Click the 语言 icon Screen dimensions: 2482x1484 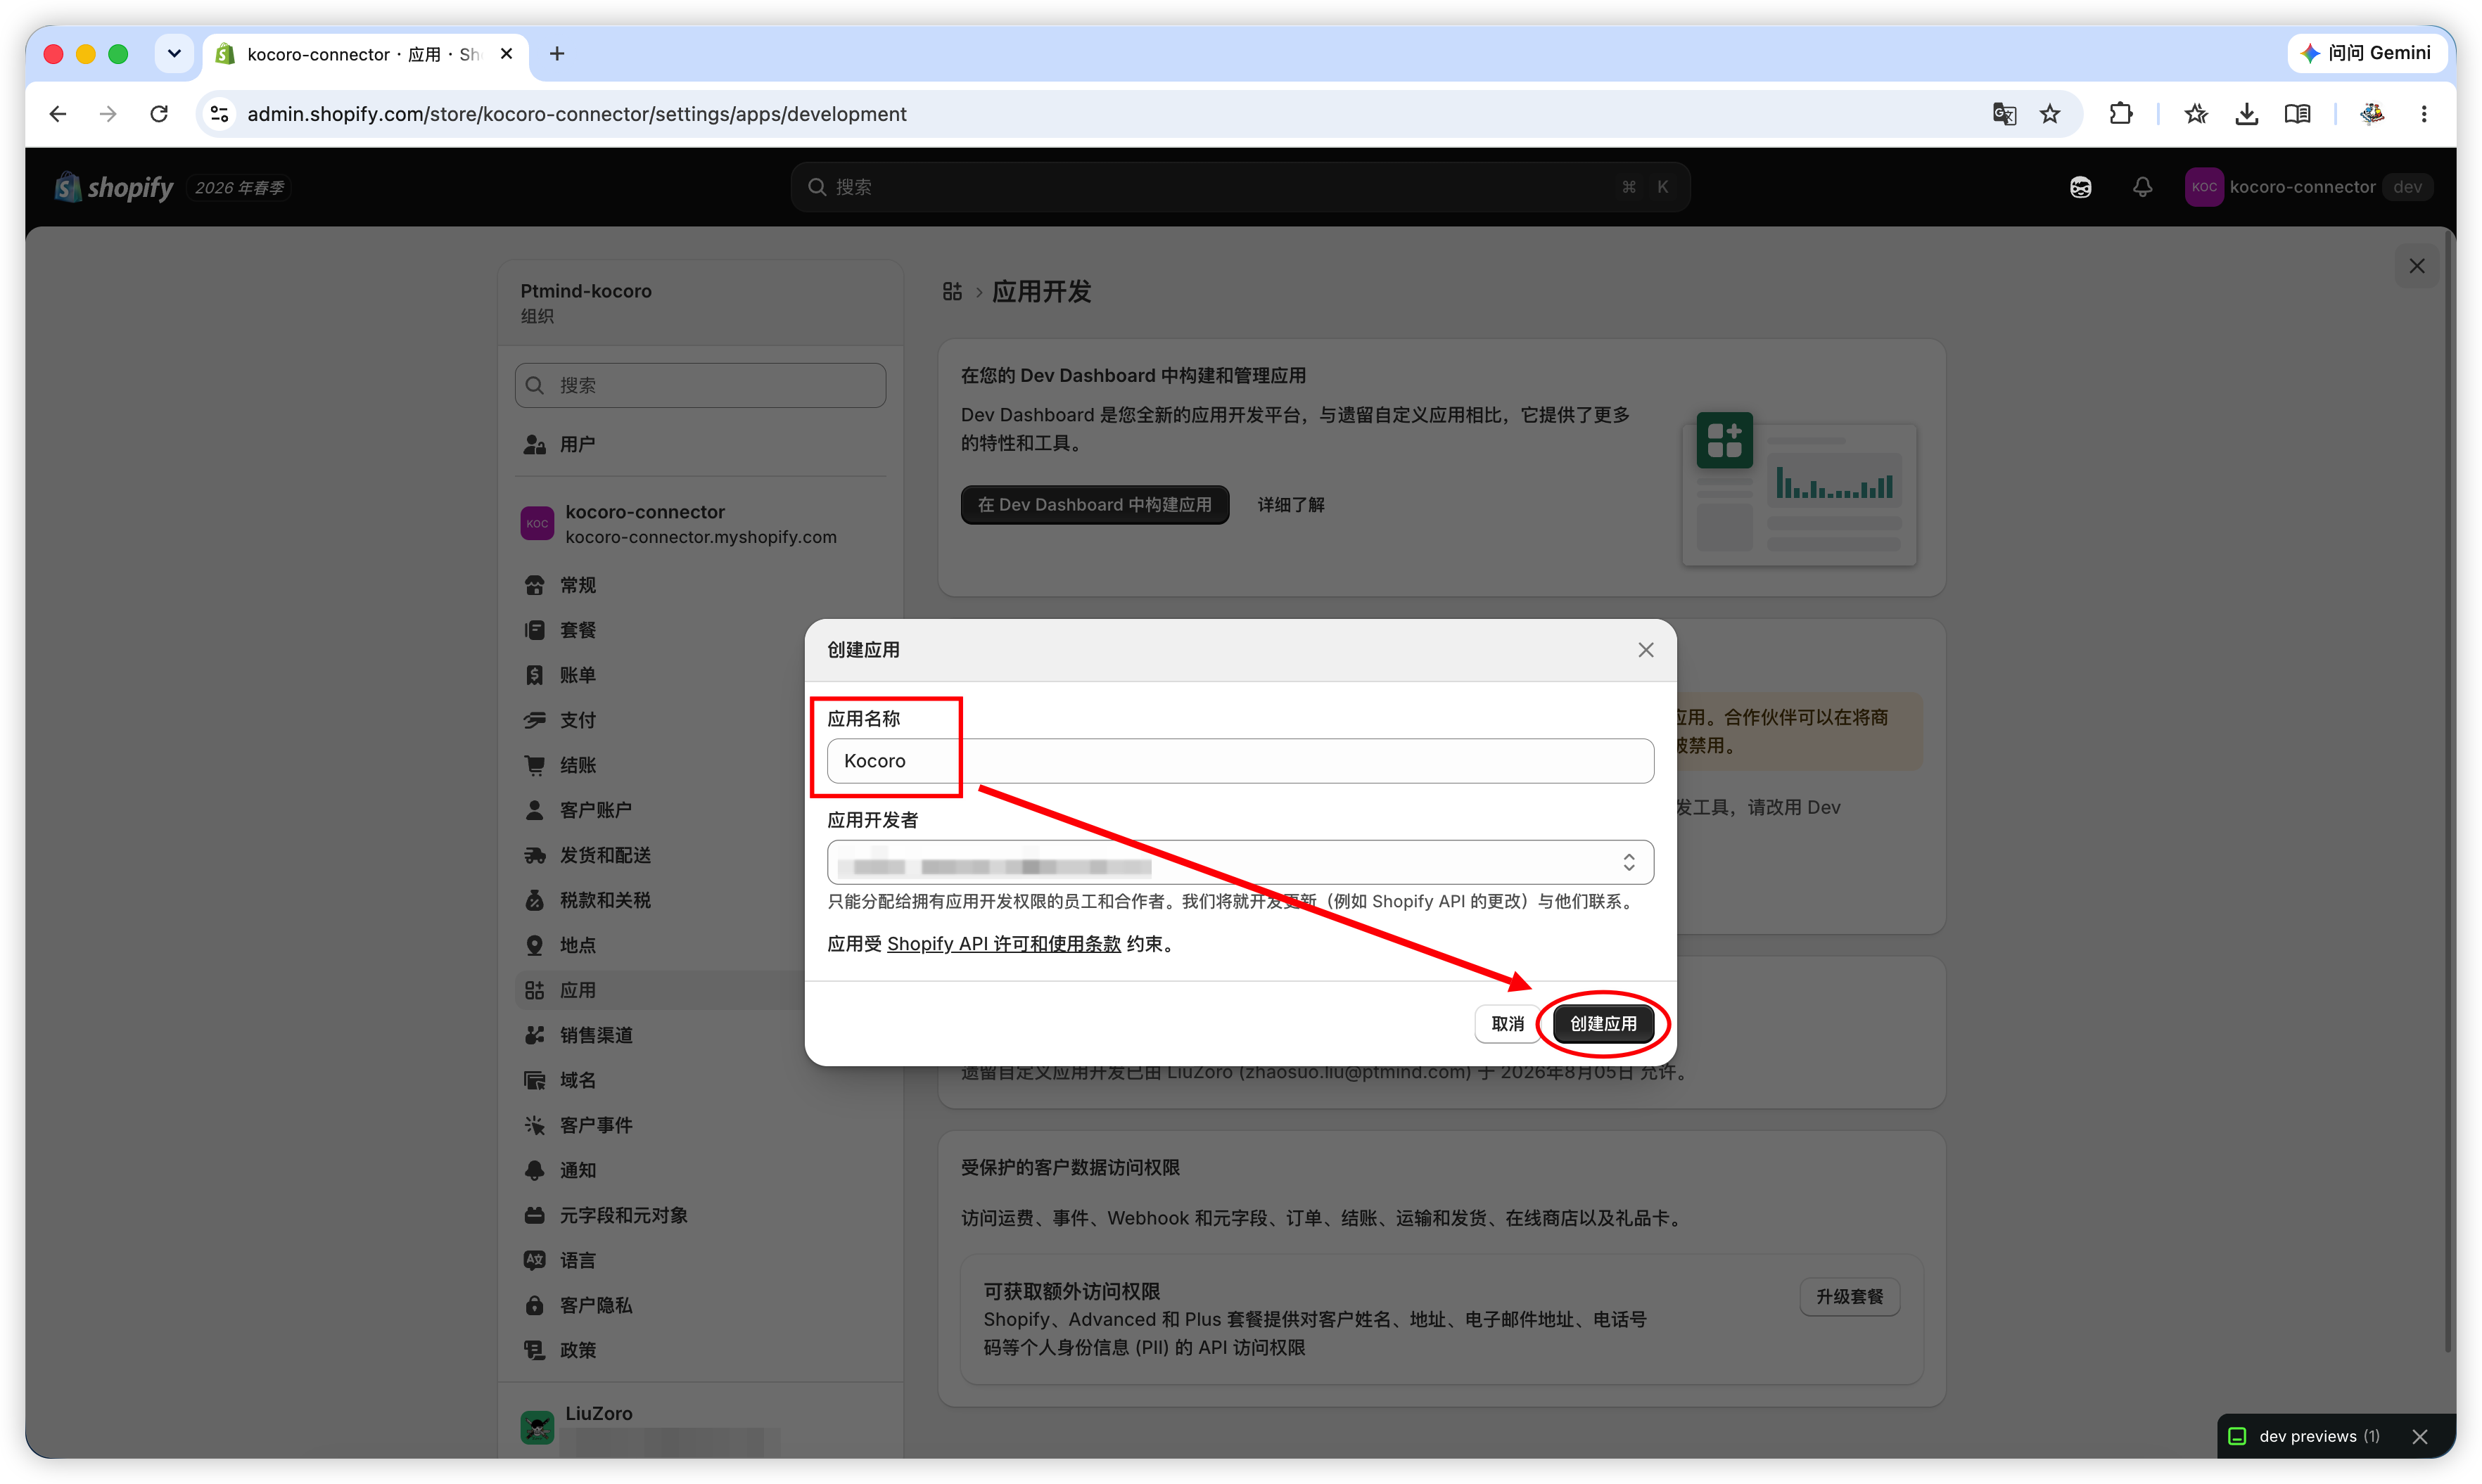[535, 1260]
